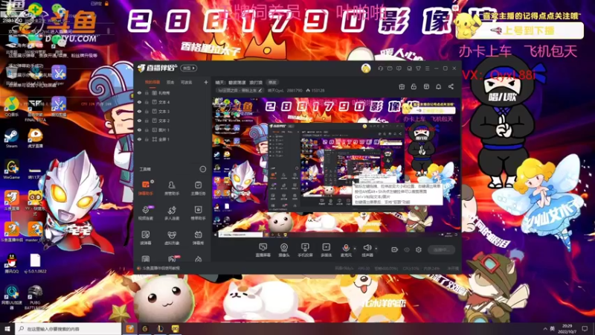The height and width of the screenshot is (335, 595).
Task: Click the live preview canvas
Action: tap(336, 167)
